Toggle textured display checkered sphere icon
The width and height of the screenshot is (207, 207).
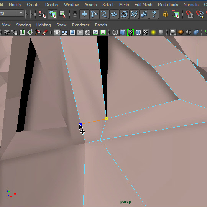146,32
